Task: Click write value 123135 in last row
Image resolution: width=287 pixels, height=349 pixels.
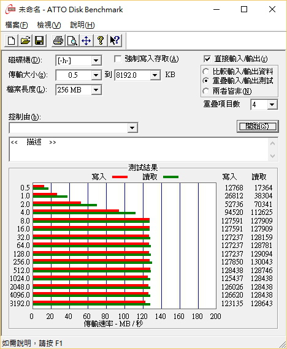Action: 232,303
